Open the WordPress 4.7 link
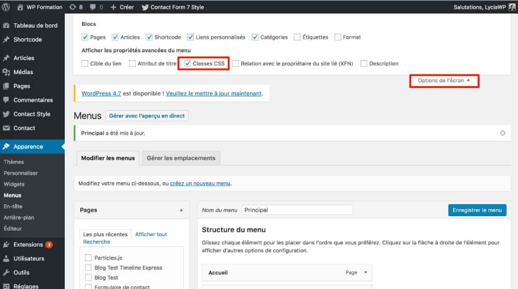This screenshot has width=518, height=289. (101, 93)
